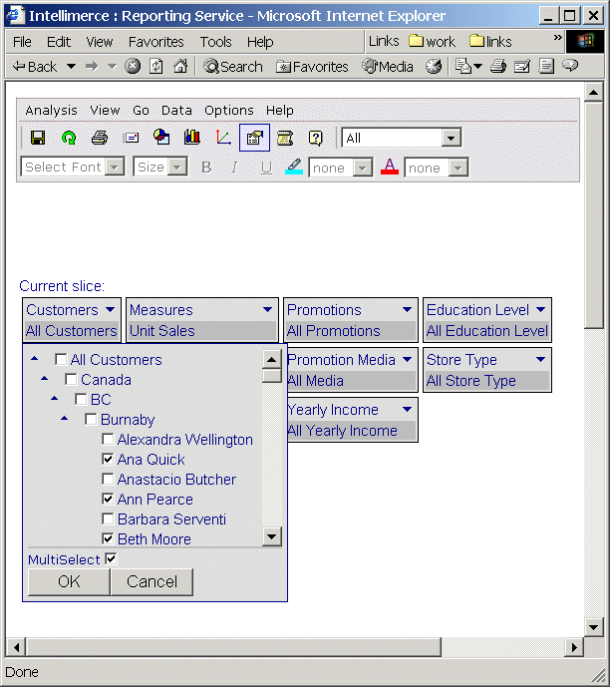Confirm selection with the OK button

pos(69,582)
